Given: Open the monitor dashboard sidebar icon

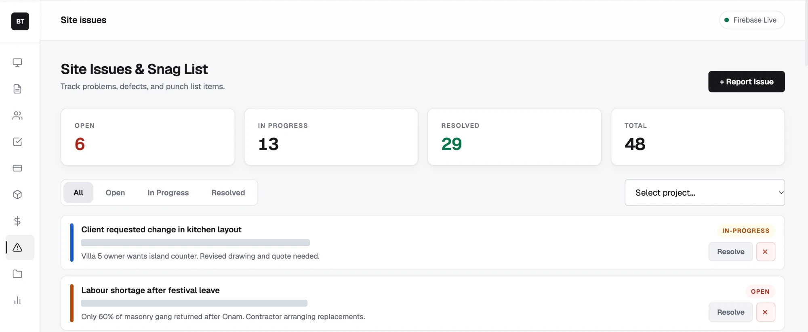Looking at the screenshot, I should tap(17, 63).
